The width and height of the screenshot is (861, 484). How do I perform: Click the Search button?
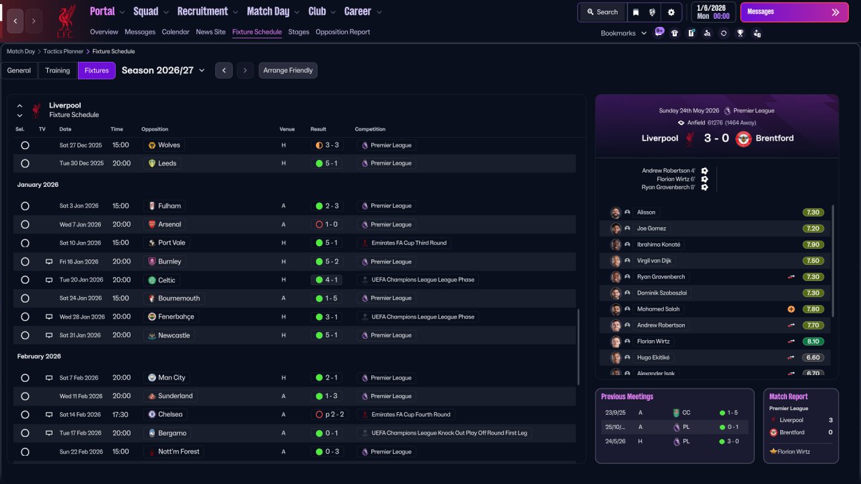pos(602,12)
